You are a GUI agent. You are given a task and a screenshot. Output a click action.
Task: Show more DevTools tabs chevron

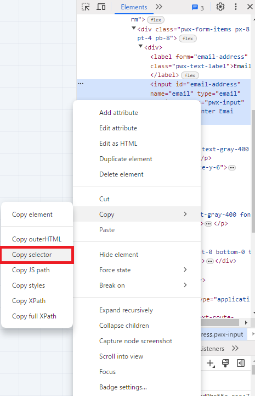tap(159, 7)
